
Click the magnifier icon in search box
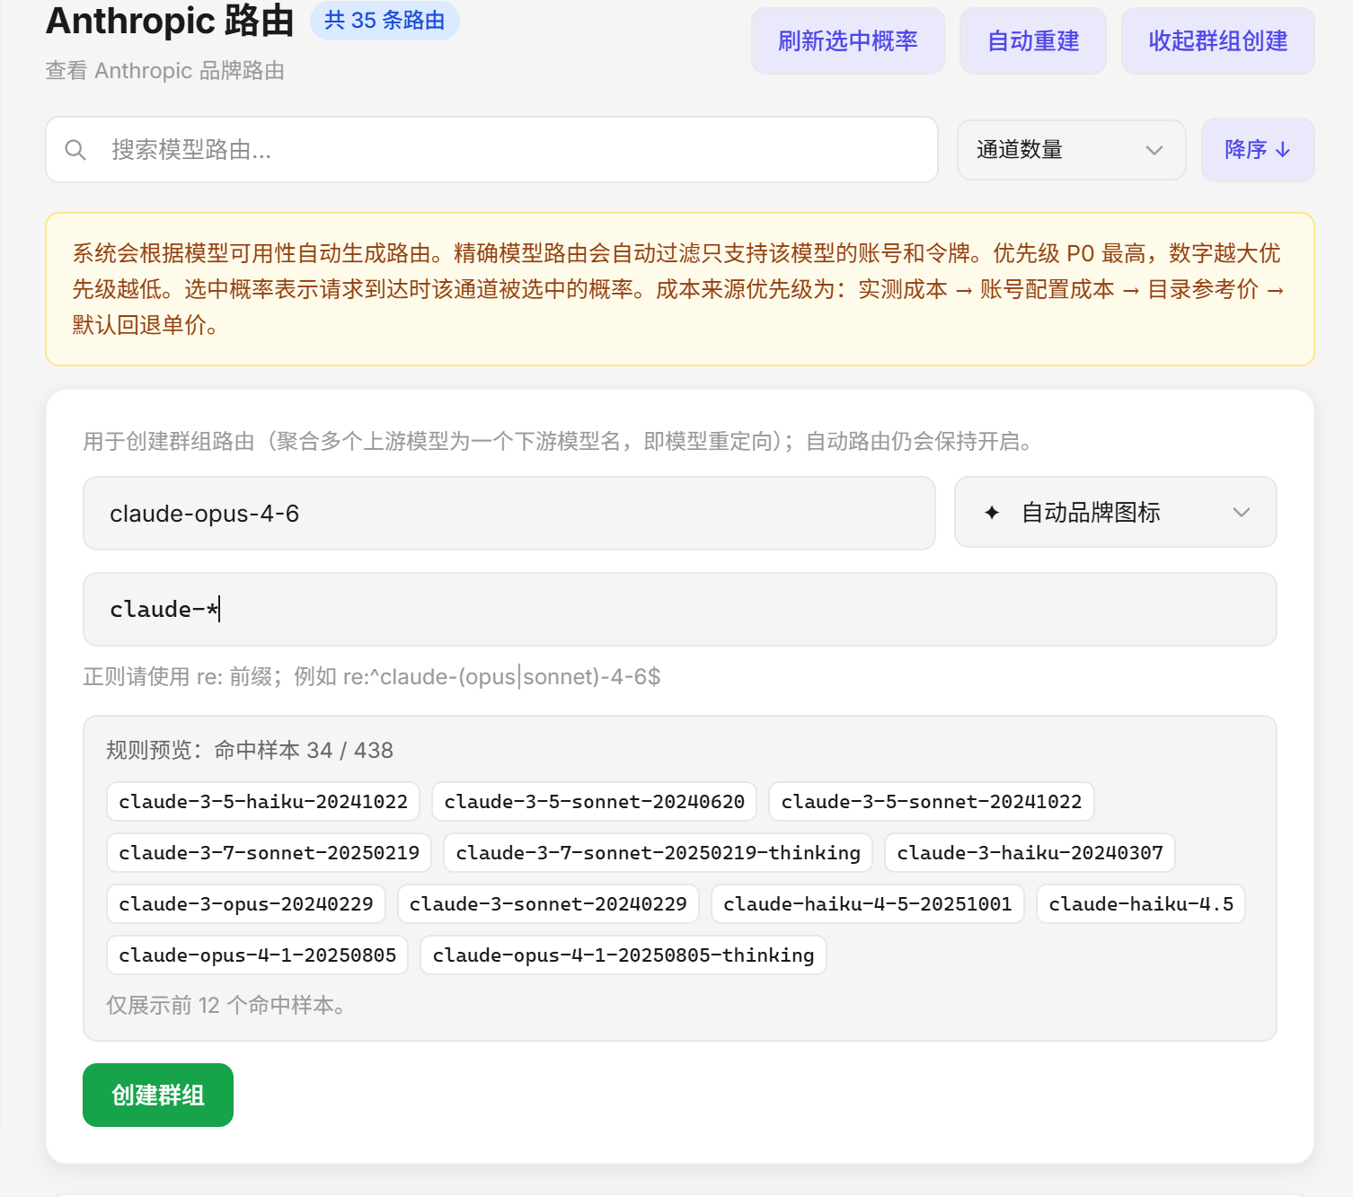[x=75, y=150]
